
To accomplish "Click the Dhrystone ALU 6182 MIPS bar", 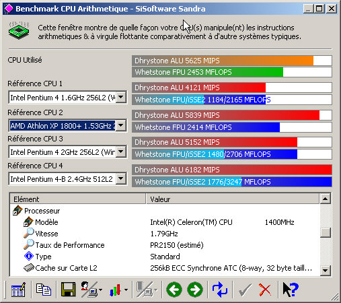I will pyautogui.click(x=232, y=170).
